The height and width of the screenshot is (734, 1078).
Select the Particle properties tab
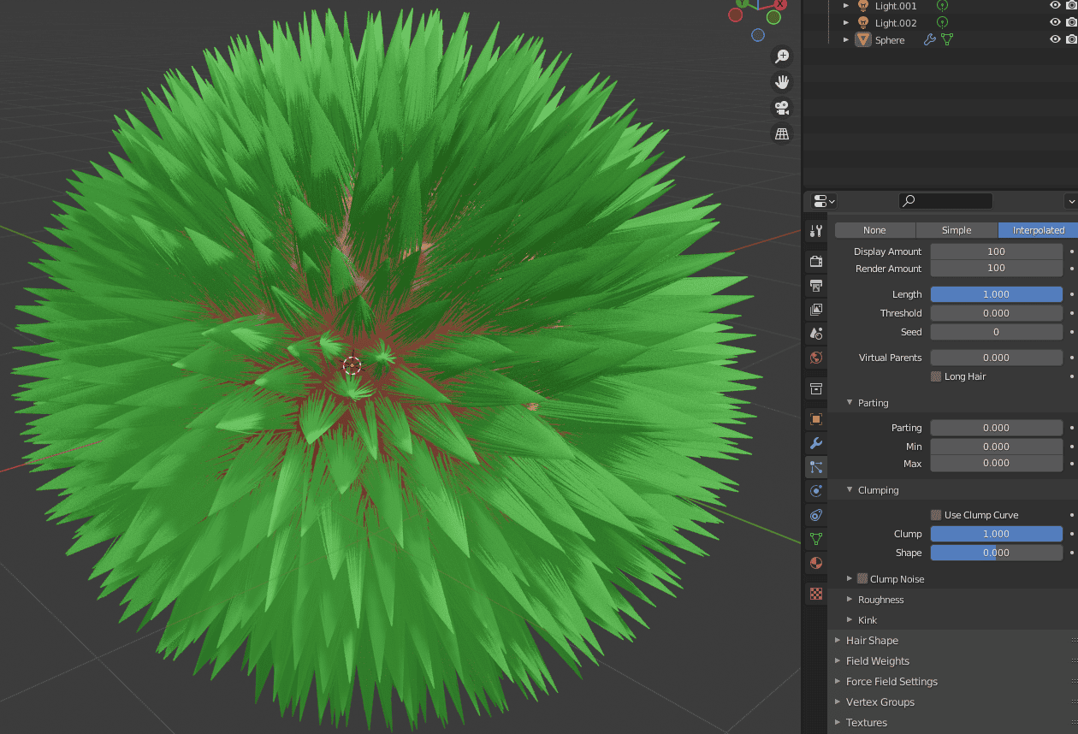[x=815, y=467]
